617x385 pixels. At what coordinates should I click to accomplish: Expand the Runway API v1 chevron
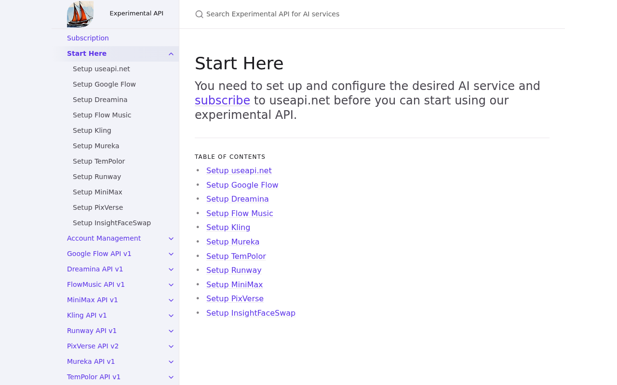pos(171,331)
